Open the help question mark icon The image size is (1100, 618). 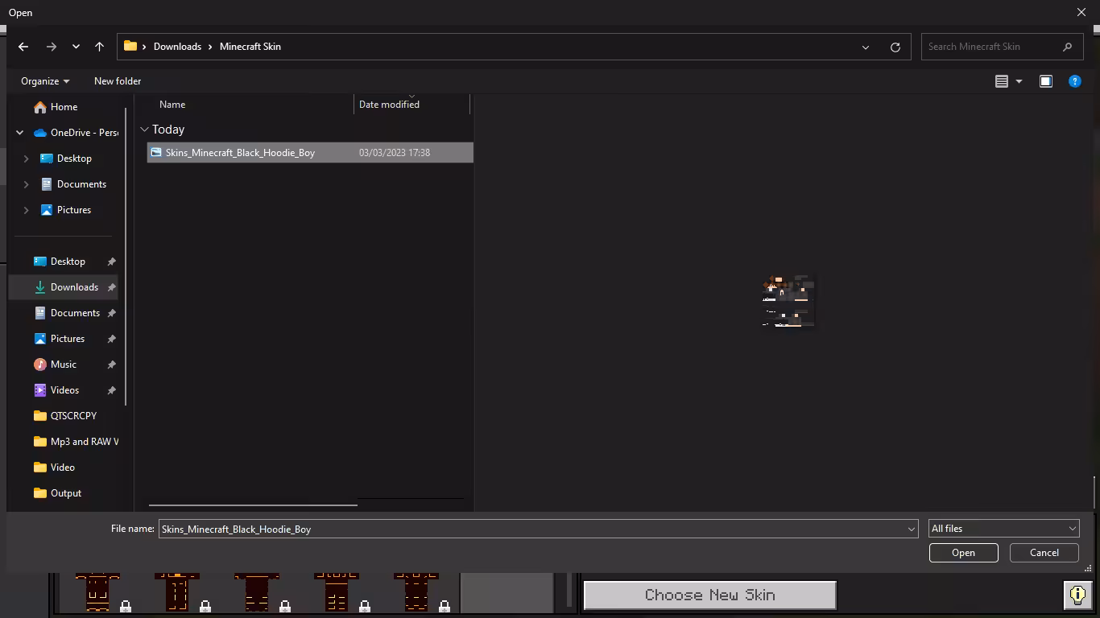[1074, 81]
